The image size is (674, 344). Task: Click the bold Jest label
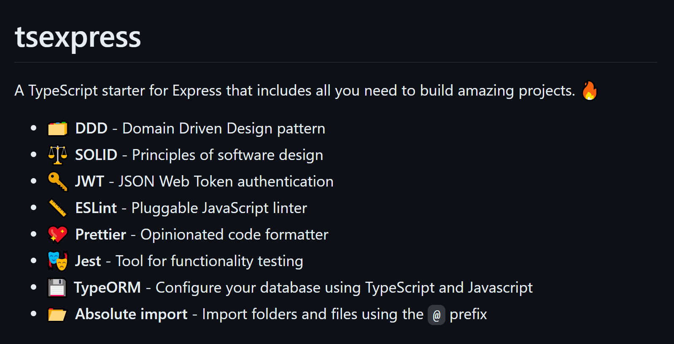[x=88, y=261]
